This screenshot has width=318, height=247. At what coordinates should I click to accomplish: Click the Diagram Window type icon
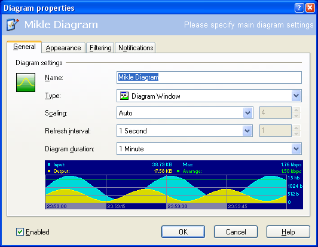pyautogui.click(x=124, y=96)
